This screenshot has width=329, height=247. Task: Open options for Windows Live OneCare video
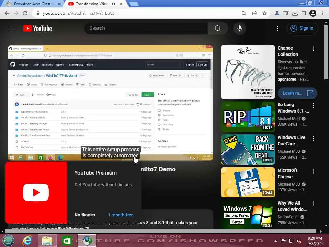click(x=314, y=138)
